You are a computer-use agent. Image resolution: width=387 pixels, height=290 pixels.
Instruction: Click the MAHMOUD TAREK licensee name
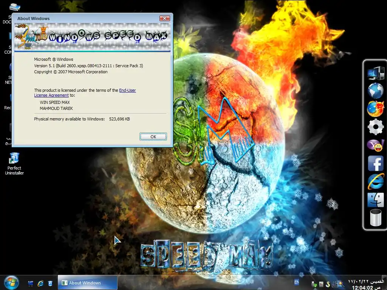pos(56,108)
